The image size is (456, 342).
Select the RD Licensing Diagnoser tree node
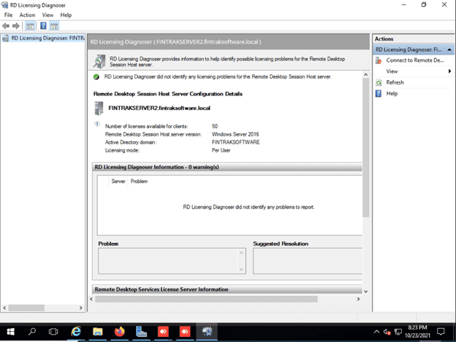coord(44,39)
